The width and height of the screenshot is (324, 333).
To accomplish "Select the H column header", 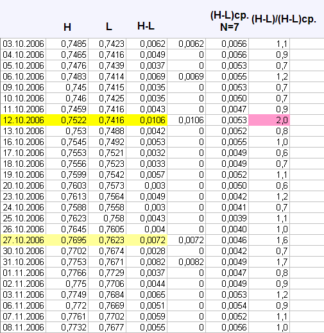I will coord(67,27).
